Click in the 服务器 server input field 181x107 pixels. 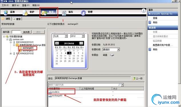(16, 32)
